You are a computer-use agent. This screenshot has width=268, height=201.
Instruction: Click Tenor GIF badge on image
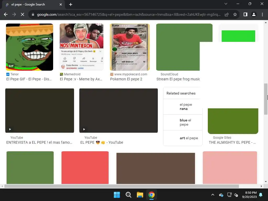click(x=11, y=66)
